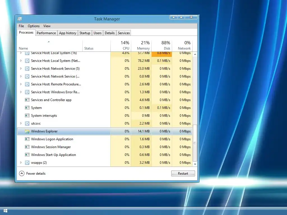Click System's 0.1 MB/s disk value
287x215 pixels.
[164, 108]
